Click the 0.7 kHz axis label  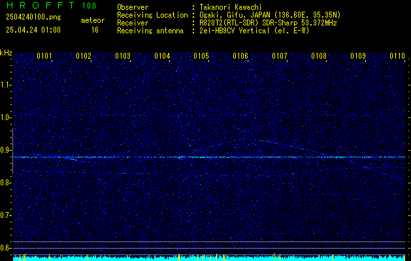[5, 215]
